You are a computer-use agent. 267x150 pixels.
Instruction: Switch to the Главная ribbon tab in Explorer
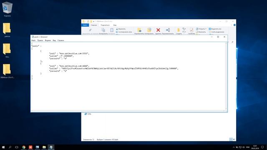coord(93,25)
